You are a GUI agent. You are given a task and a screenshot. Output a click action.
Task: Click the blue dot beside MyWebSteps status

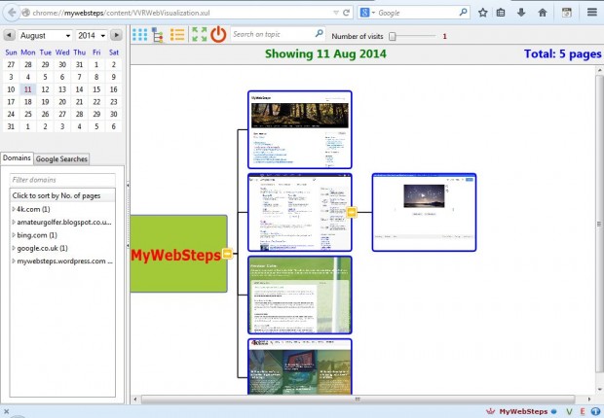click(554, 411)
